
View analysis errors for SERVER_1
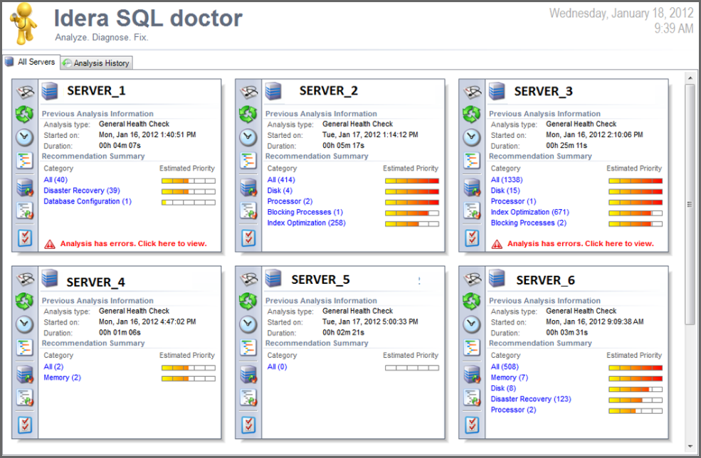coord(133,244)
